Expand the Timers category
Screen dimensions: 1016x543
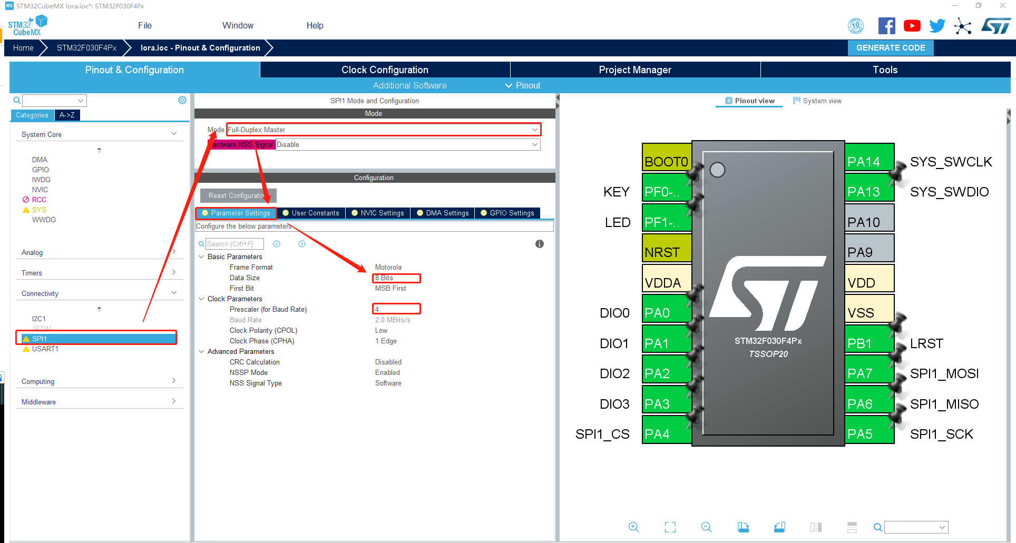(174, 272)
